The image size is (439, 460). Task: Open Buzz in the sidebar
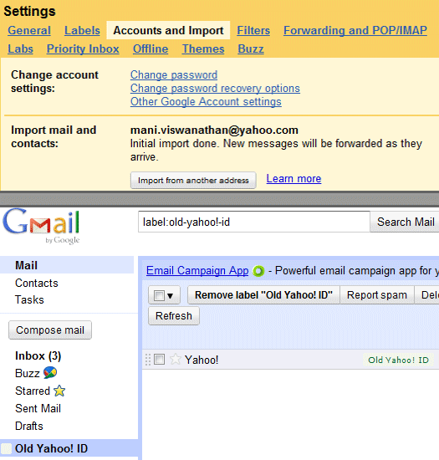(28, 373)
